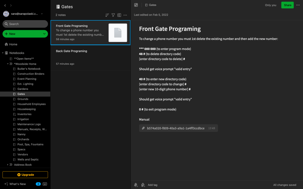Expand the Address Book stack

point(8,165)
